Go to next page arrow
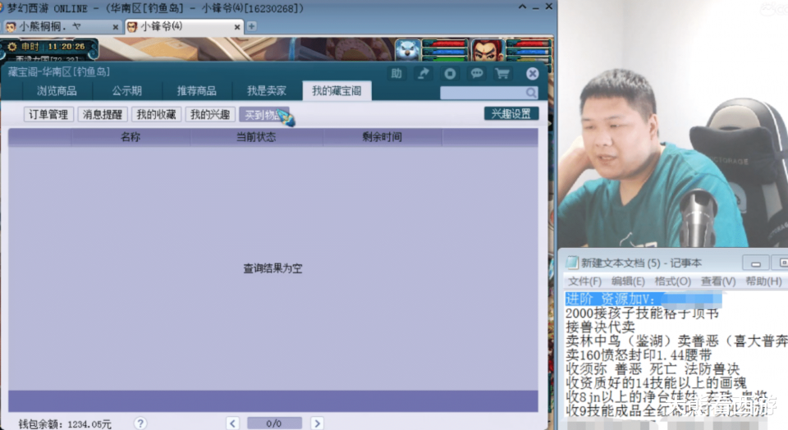 tap(317, 423)
